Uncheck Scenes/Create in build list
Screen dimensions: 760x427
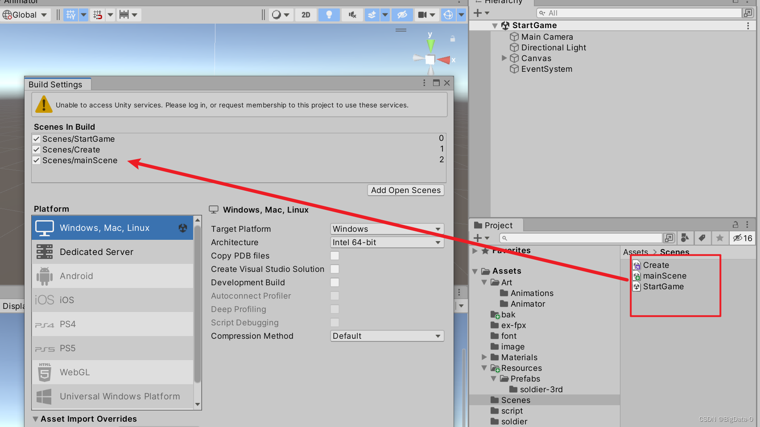tap(37, 150)
